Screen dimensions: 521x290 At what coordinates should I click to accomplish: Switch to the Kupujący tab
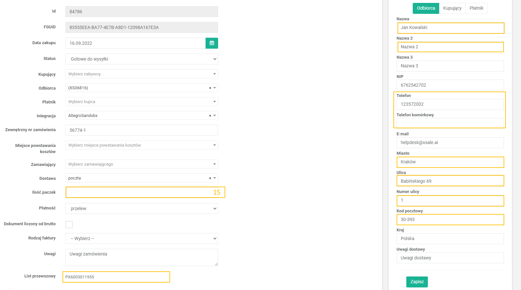(x=452, y=8)
